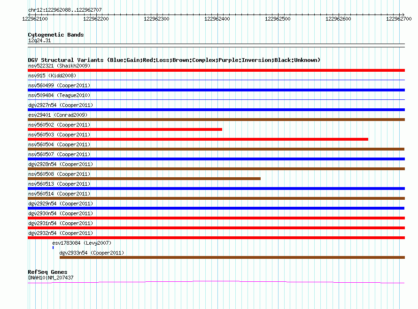Select the red nsv560503 loss bar
The image size is (418, 309).
pos(198,139)
